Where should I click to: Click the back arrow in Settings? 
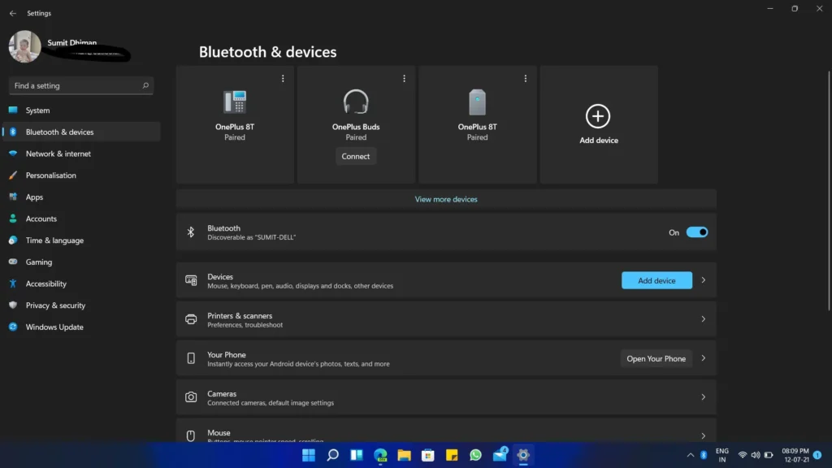(13, 13)
